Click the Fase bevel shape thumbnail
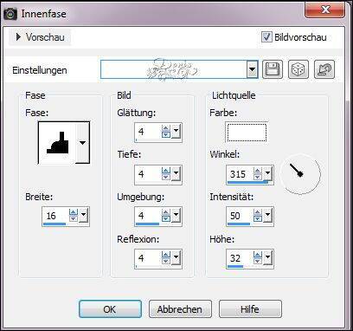Screen dimensions: 353x331 [57, 142]
